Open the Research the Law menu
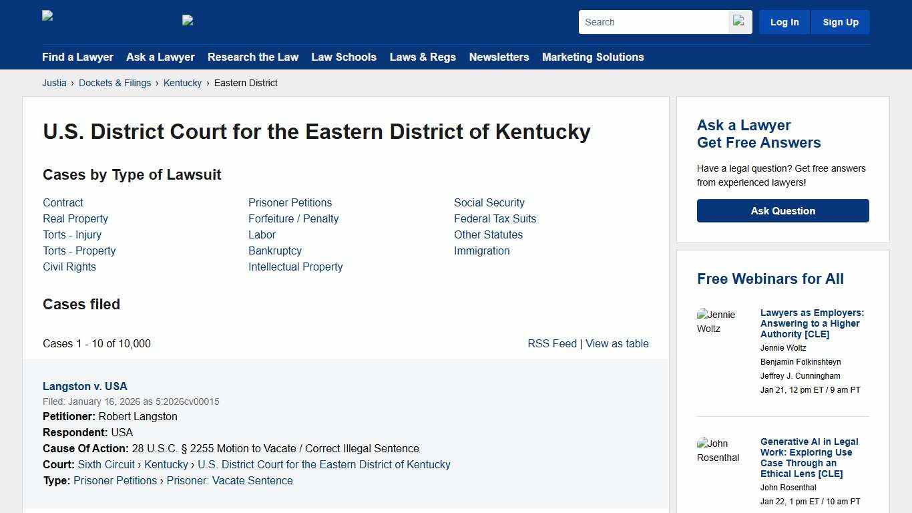Viewport: 912px width, 513px height. 253,57
